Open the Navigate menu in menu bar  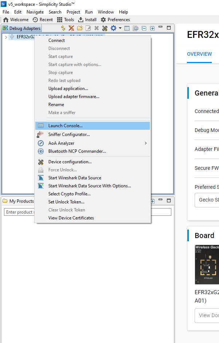35,12
